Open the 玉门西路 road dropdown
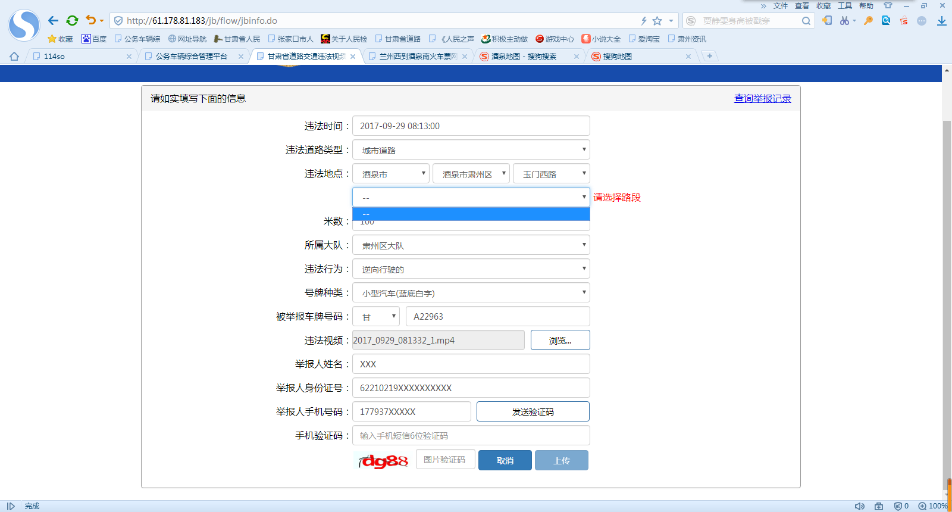952x512 pixels. [x=551, y=174]
